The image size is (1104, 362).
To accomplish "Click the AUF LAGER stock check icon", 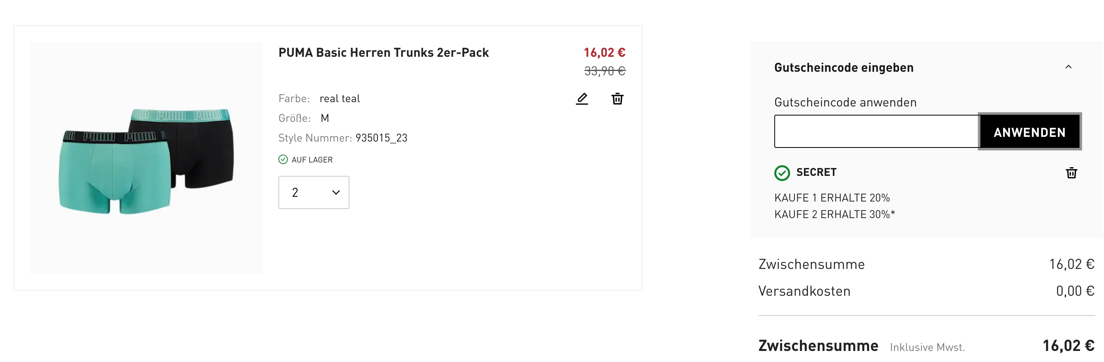I will (283, 160).
